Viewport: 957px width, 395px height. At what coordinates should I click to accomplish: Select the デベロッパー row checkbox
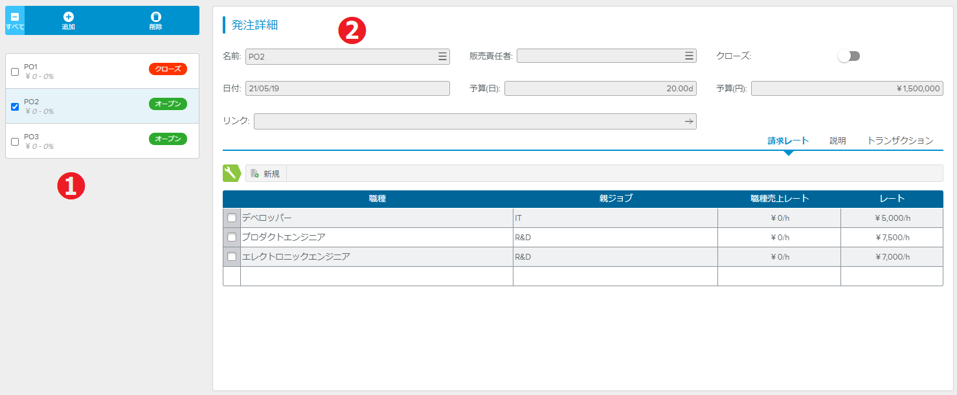232,218
